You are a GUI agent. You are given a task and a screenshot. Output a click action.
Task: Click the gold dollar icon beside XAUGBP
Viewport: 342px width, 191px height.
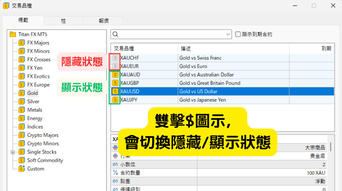click(x=115, y=83)
